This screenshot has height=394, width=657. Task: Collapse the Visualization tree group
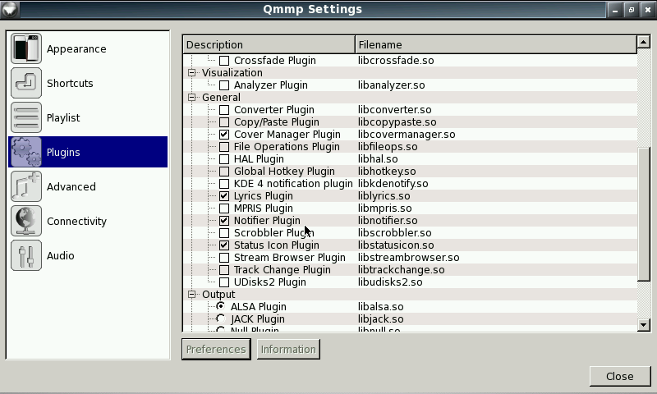coord(192,73)
